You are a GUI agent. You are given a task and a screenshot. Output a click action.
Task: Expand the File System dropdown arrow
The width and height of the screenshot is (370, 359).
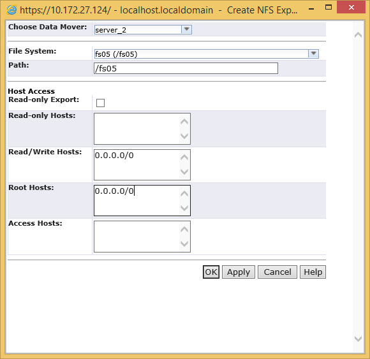click(313, 54)
